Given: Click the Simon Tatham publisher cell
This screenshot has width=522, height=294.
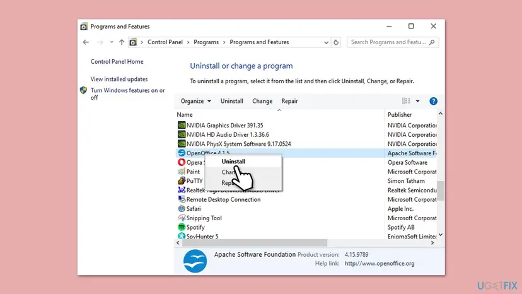Looking at the screenshot, I should tap(406, 181).
